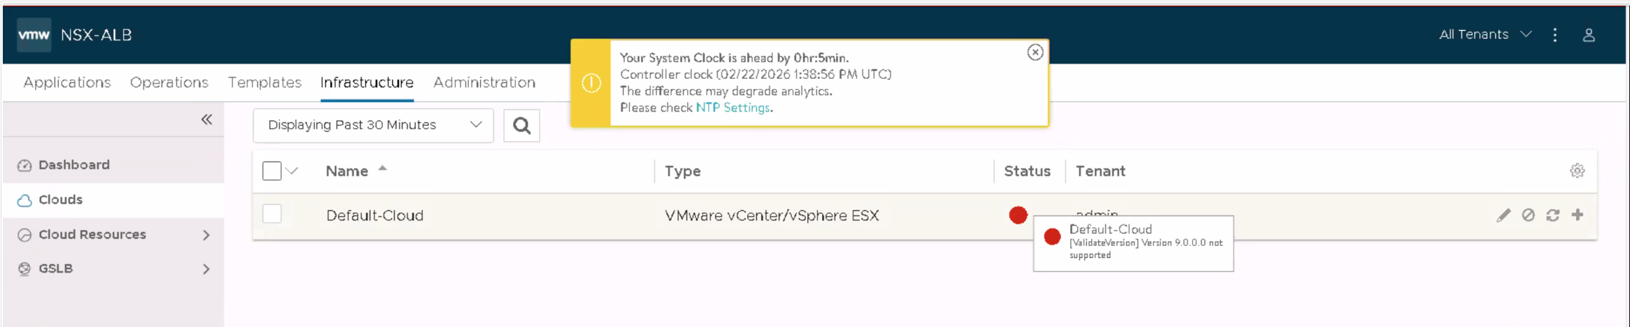Viewport: 1630px width, 327px height.
Task: Switch to the Applications tab
Action: coord(67,82)
